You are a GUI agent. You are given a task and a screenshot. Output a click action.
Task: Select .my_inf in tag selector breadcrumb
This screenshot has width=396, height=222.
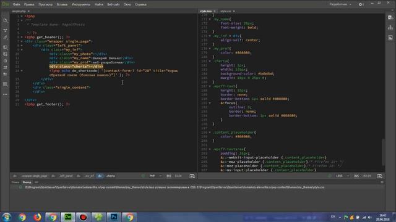point(89,176)
